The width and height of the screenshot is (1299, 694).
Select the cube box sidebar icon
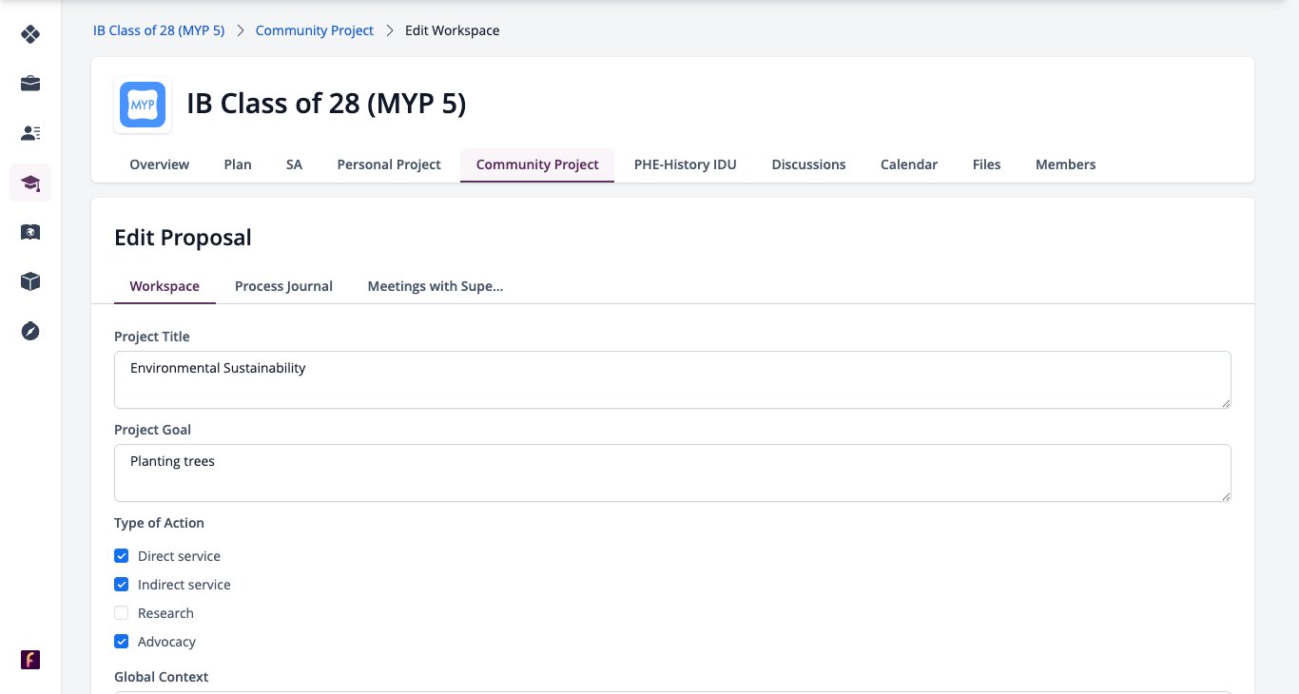point(30,281)
